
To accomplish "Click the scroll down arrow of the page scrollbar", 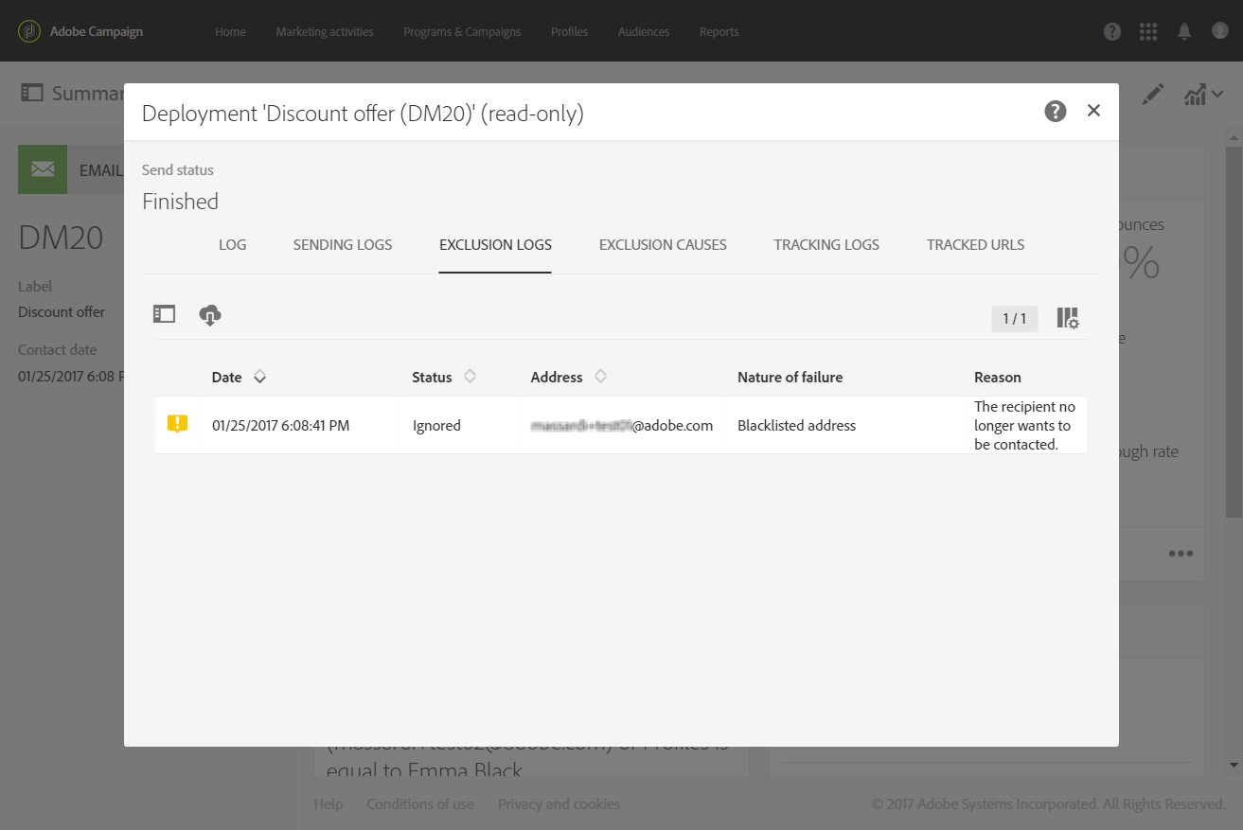I will click(x=1234, y=765).
